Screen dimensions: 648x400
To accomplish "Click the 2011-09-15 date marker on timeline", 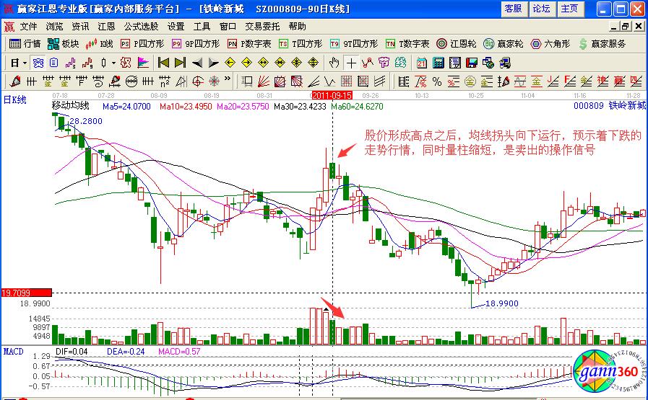I will 332,94.
